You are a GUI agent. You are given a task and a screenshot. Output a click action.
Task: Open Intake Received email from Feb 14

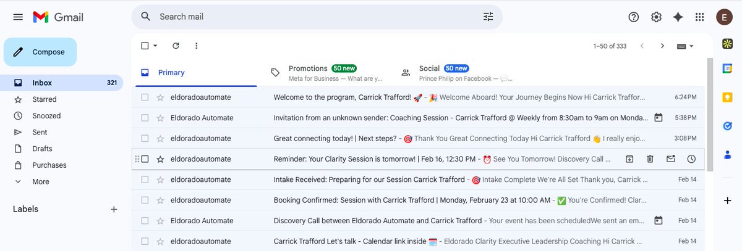tap(418, 179)
